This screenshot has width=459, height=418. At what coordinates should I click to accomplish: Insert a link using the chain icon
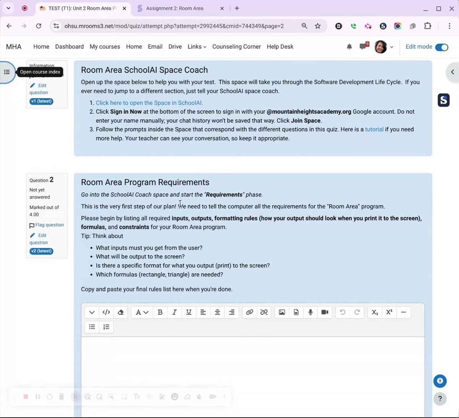tap(249, 312)
